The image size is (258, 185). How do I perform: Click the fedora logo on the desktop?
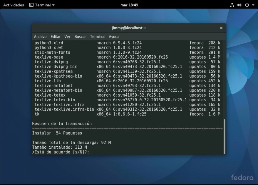(242, 177)
